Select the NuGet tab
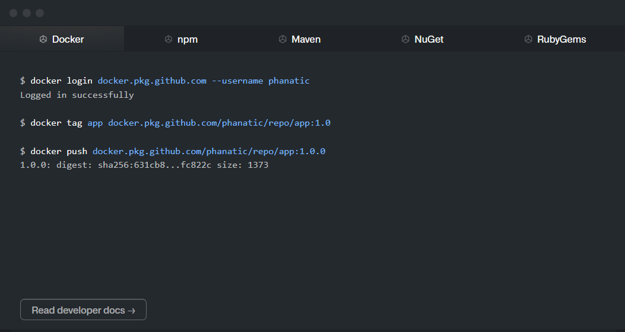 (x=423, y=39)
